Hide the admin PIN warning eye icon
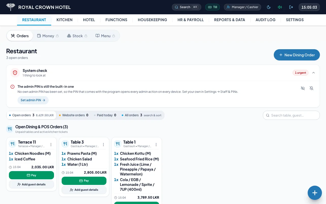The image size is (326, 204). click(303, 88)
